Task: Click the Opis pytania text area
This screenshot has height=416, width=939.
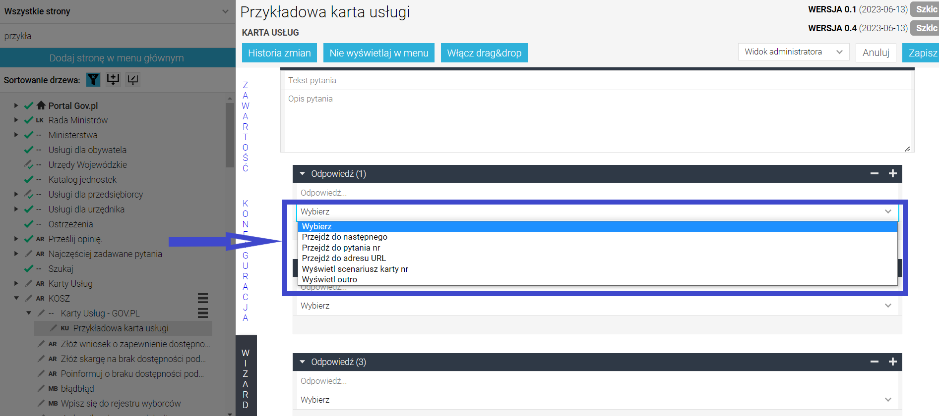Action: point(597,121)
